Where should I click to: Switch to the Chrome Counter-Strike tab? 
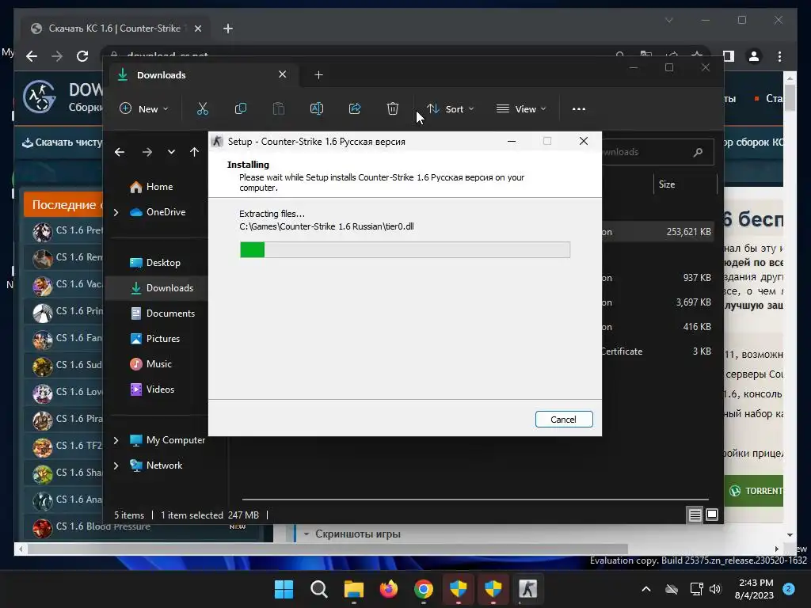(x=116, y=28)
